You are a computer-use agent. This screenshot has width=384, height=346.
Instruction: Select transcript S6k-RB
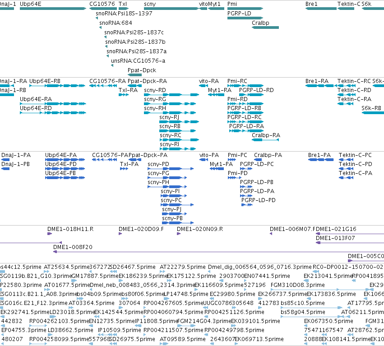tap(373, 113)
